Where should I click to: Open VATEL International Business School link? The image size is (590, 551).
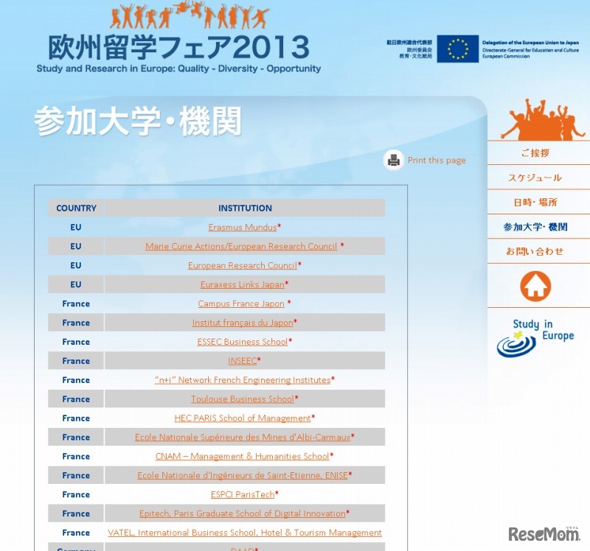245,533
